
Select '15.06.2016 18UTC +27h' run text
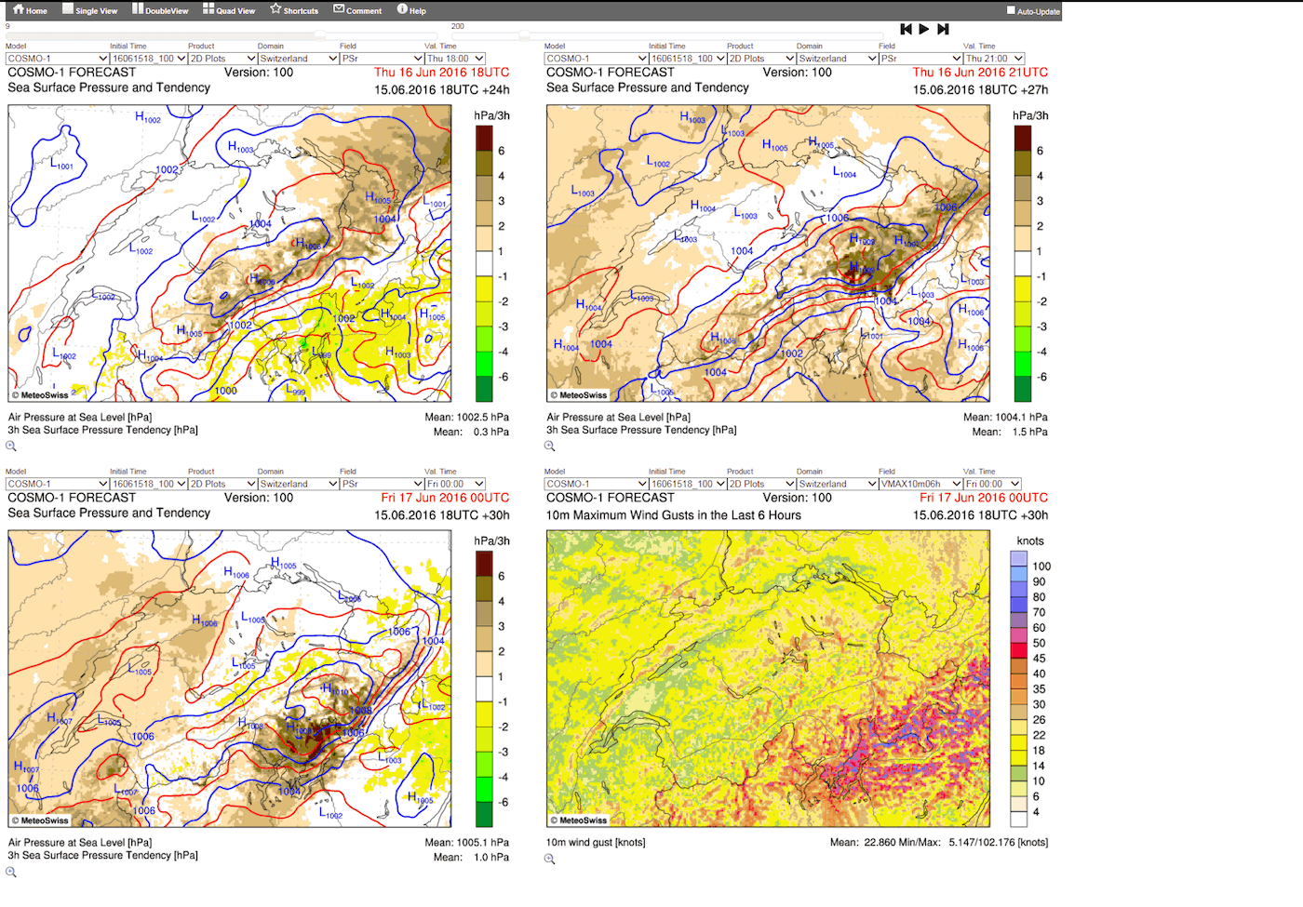(980, 90)
